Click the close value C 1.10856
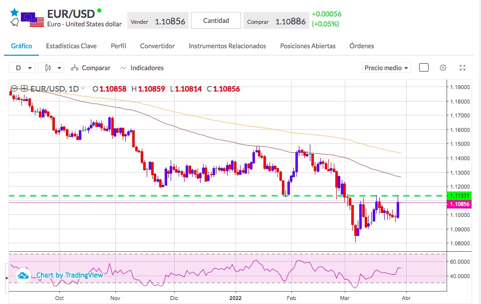 click(224, 89)
